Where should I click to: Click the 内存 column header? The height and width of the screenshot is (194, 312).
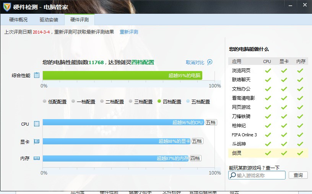pos(301,61)
